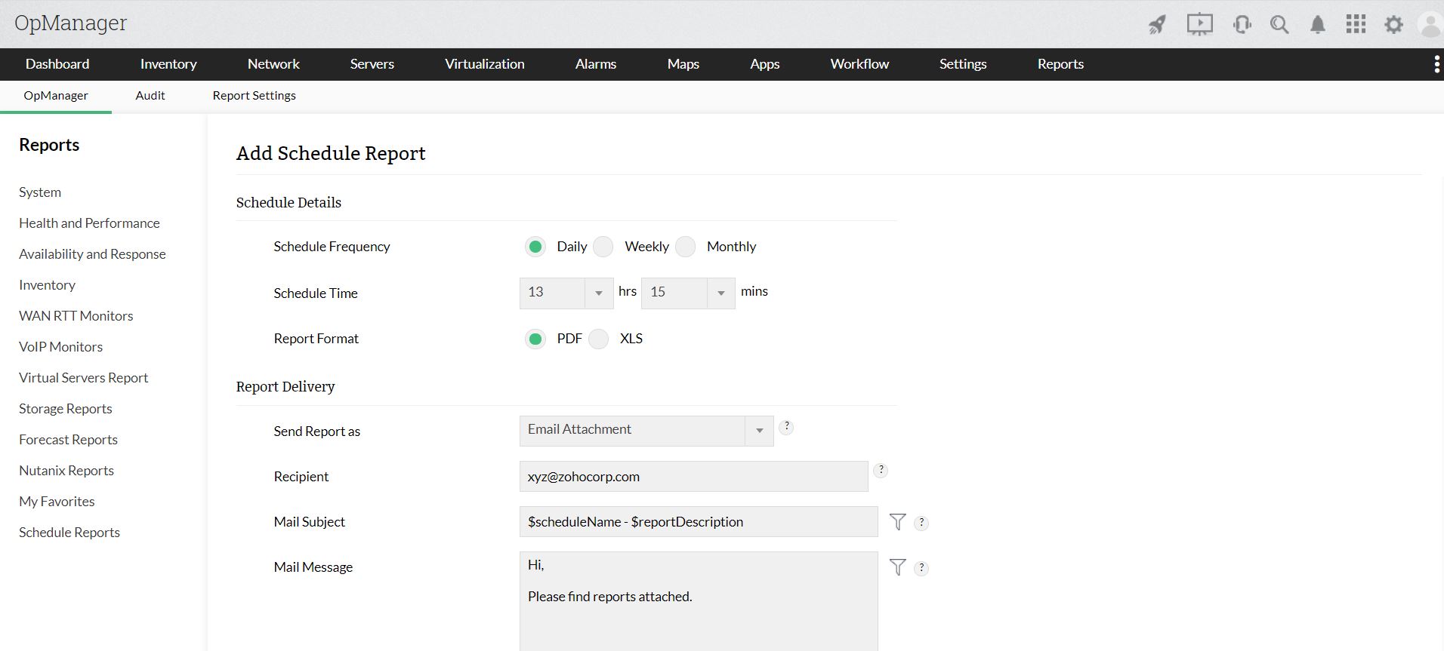Open the search magnifier icon
This screenshot has height=651, width=1444.
click(1279, 25)
